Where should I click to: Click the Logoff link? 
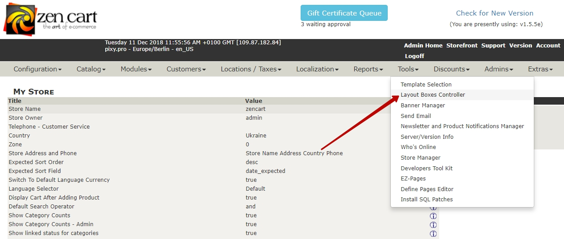tap(414, 56)
